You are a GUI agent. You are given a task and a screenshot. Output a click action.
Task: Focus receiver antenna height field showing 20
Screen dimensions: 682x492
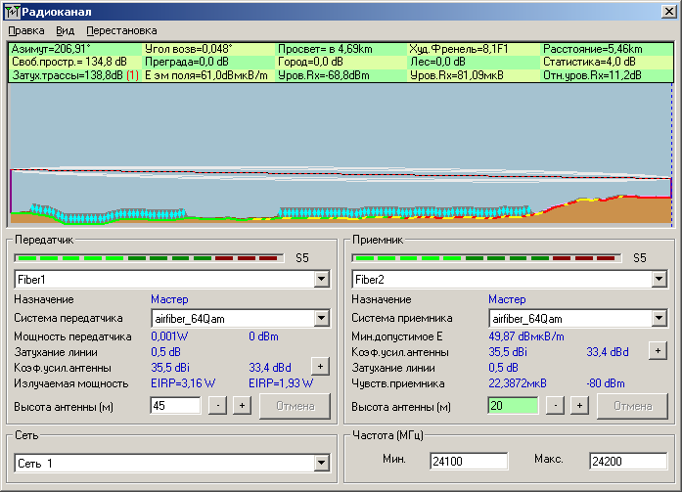(x=513, y=406)
